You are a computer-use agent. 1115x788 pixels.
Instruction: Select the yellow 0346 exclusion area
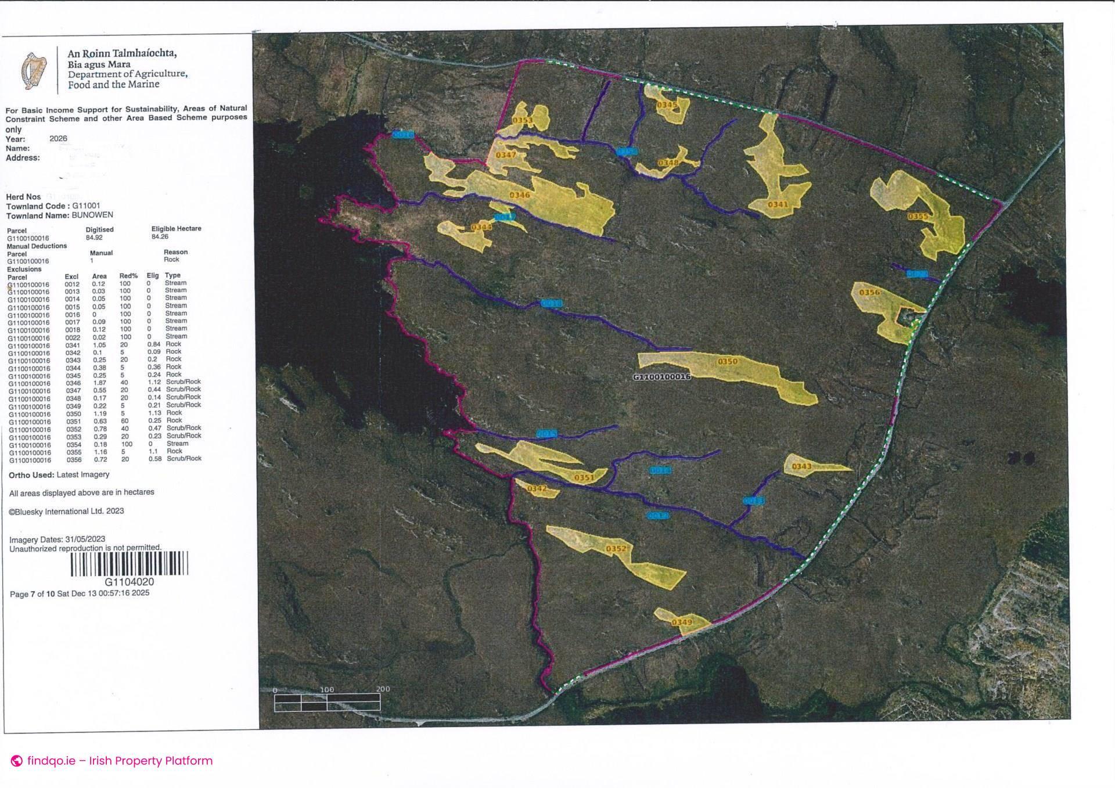click(519, 195)
